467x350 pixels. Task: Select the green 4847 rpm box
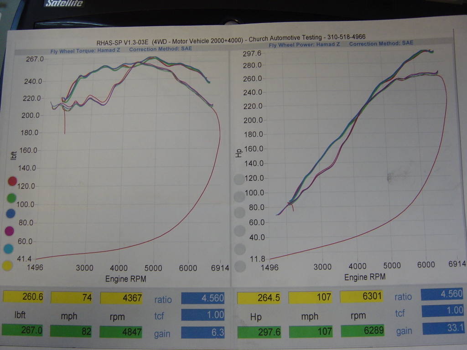(121, 331)
